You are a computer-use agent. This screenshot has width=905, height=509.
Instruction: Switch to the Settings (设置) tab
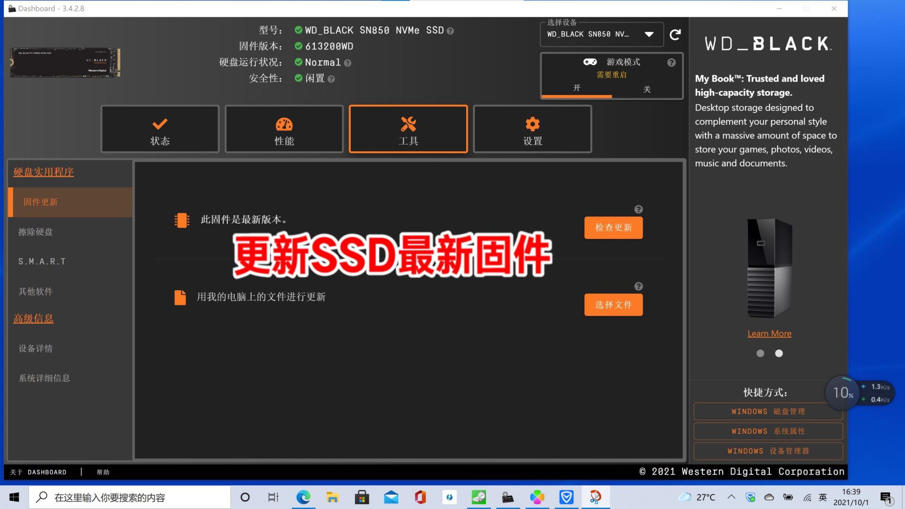pyautogui.click(x=532, y=129)
